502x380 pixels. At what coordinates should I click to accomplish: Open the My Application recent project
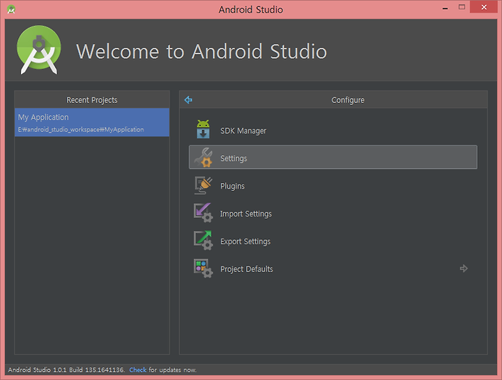92,122
